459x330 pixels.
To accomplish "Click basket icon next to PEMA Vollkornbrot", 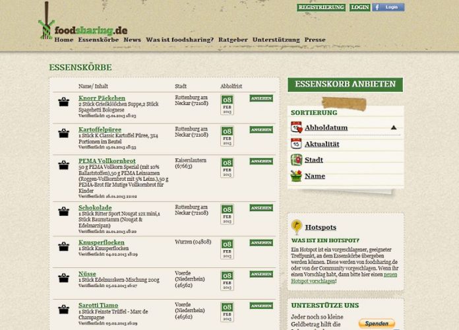I will (x=64, y=164).
